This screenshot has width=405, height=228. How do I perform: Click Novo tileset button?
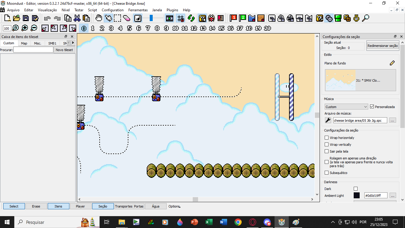tap(64, 50)
